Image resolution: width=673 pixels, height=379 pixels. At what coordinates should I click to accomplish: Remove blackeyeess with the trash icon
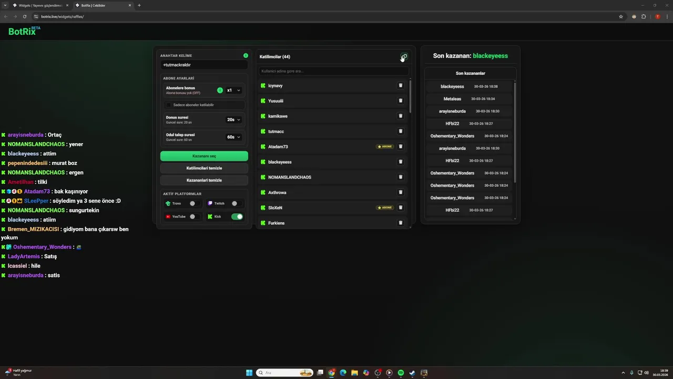coord(400,162)
